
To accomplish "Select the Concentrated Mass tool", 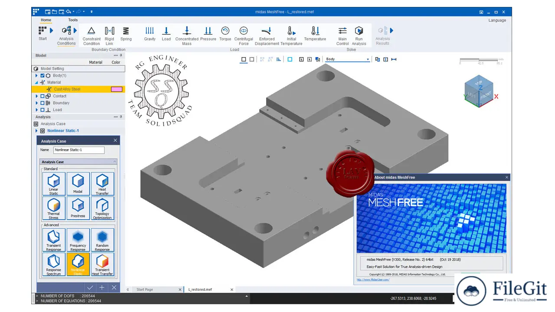I will (x=187, y=36).
